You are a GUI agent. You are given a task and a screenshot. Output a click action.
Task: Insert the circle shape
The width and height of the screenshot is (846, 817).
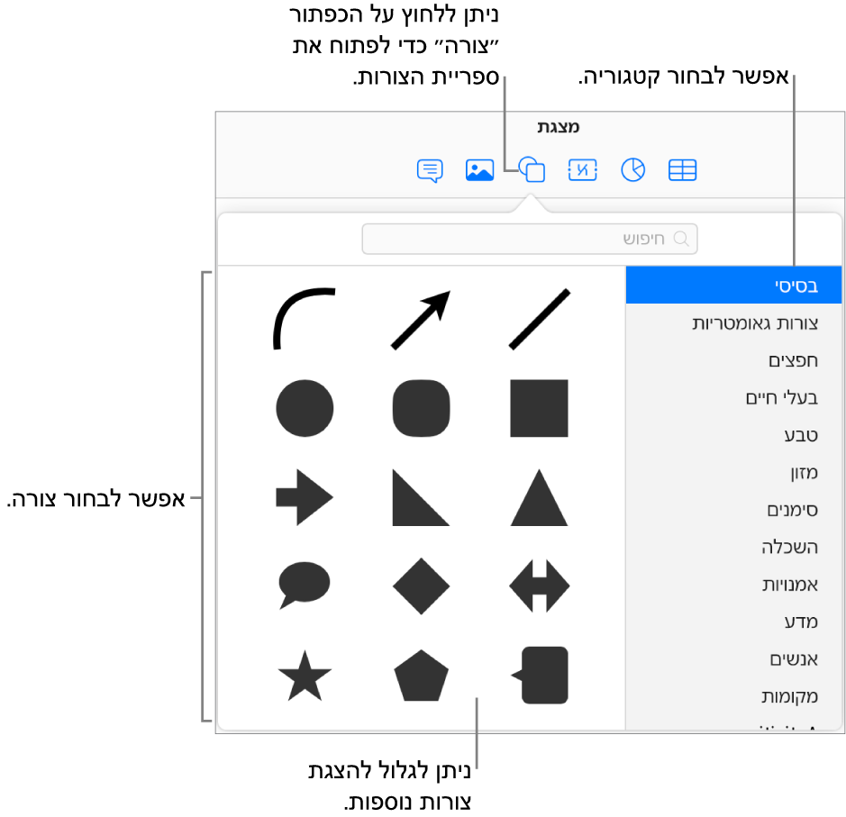(305, 408)
